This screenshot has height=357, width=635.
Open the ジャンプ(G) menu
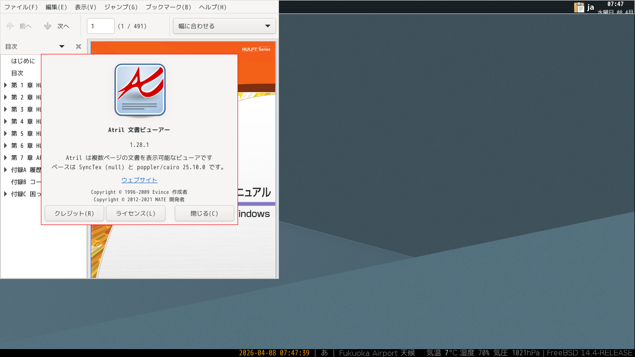[121, 7]
